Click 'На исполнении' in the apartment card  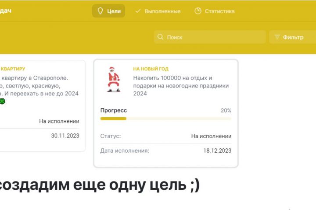59,121
